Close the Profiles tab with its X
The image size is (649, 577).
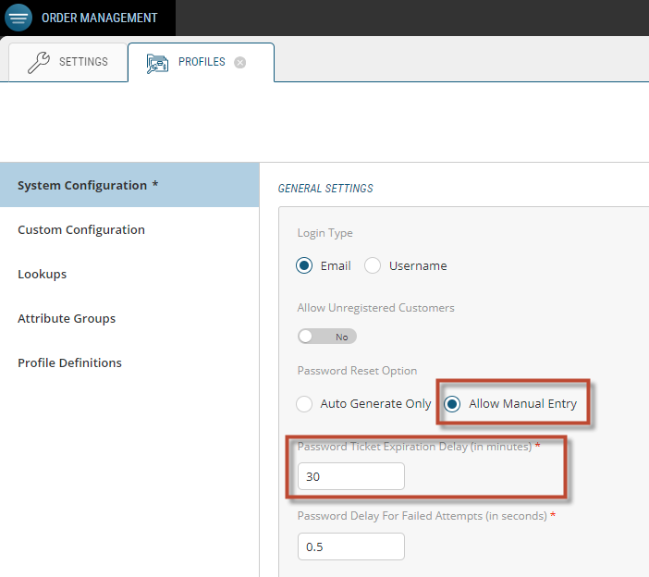[x=240, y=63]
